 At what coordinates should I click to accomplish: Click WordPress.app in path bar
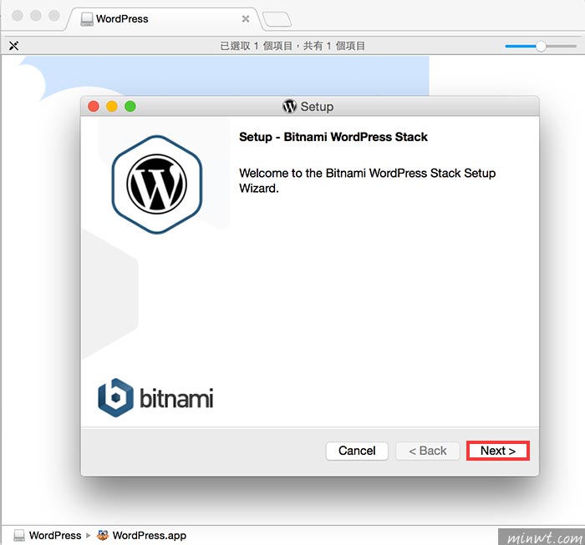[x=141, y=535]
